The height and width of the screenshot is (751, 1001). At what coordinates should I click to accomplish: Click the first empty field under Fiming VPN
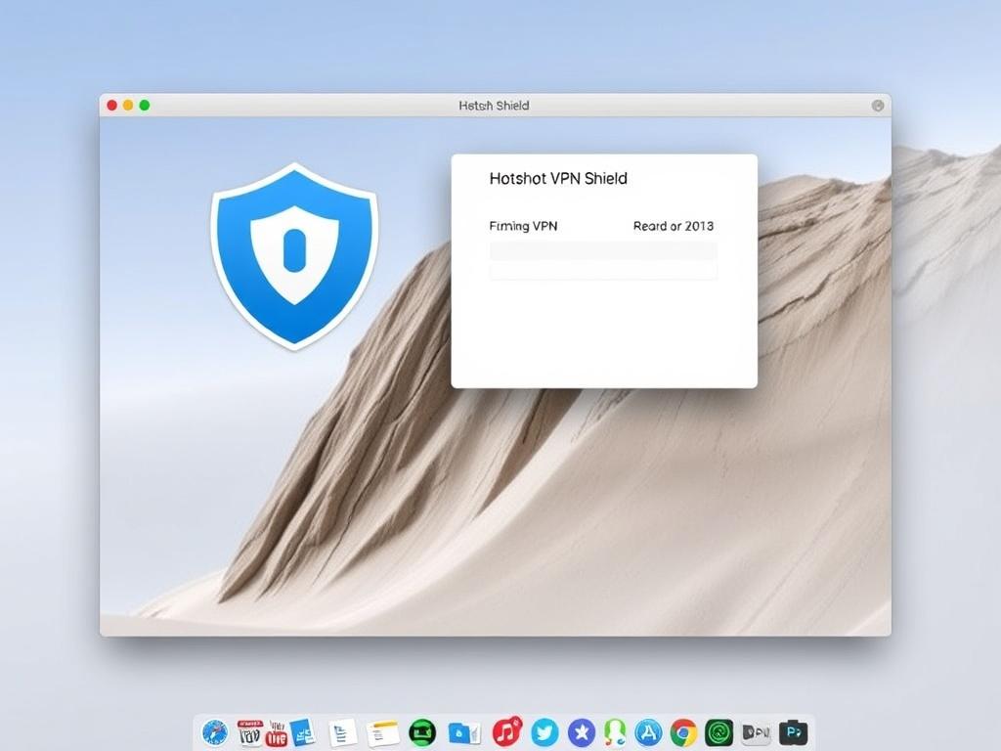coord(603,250)
